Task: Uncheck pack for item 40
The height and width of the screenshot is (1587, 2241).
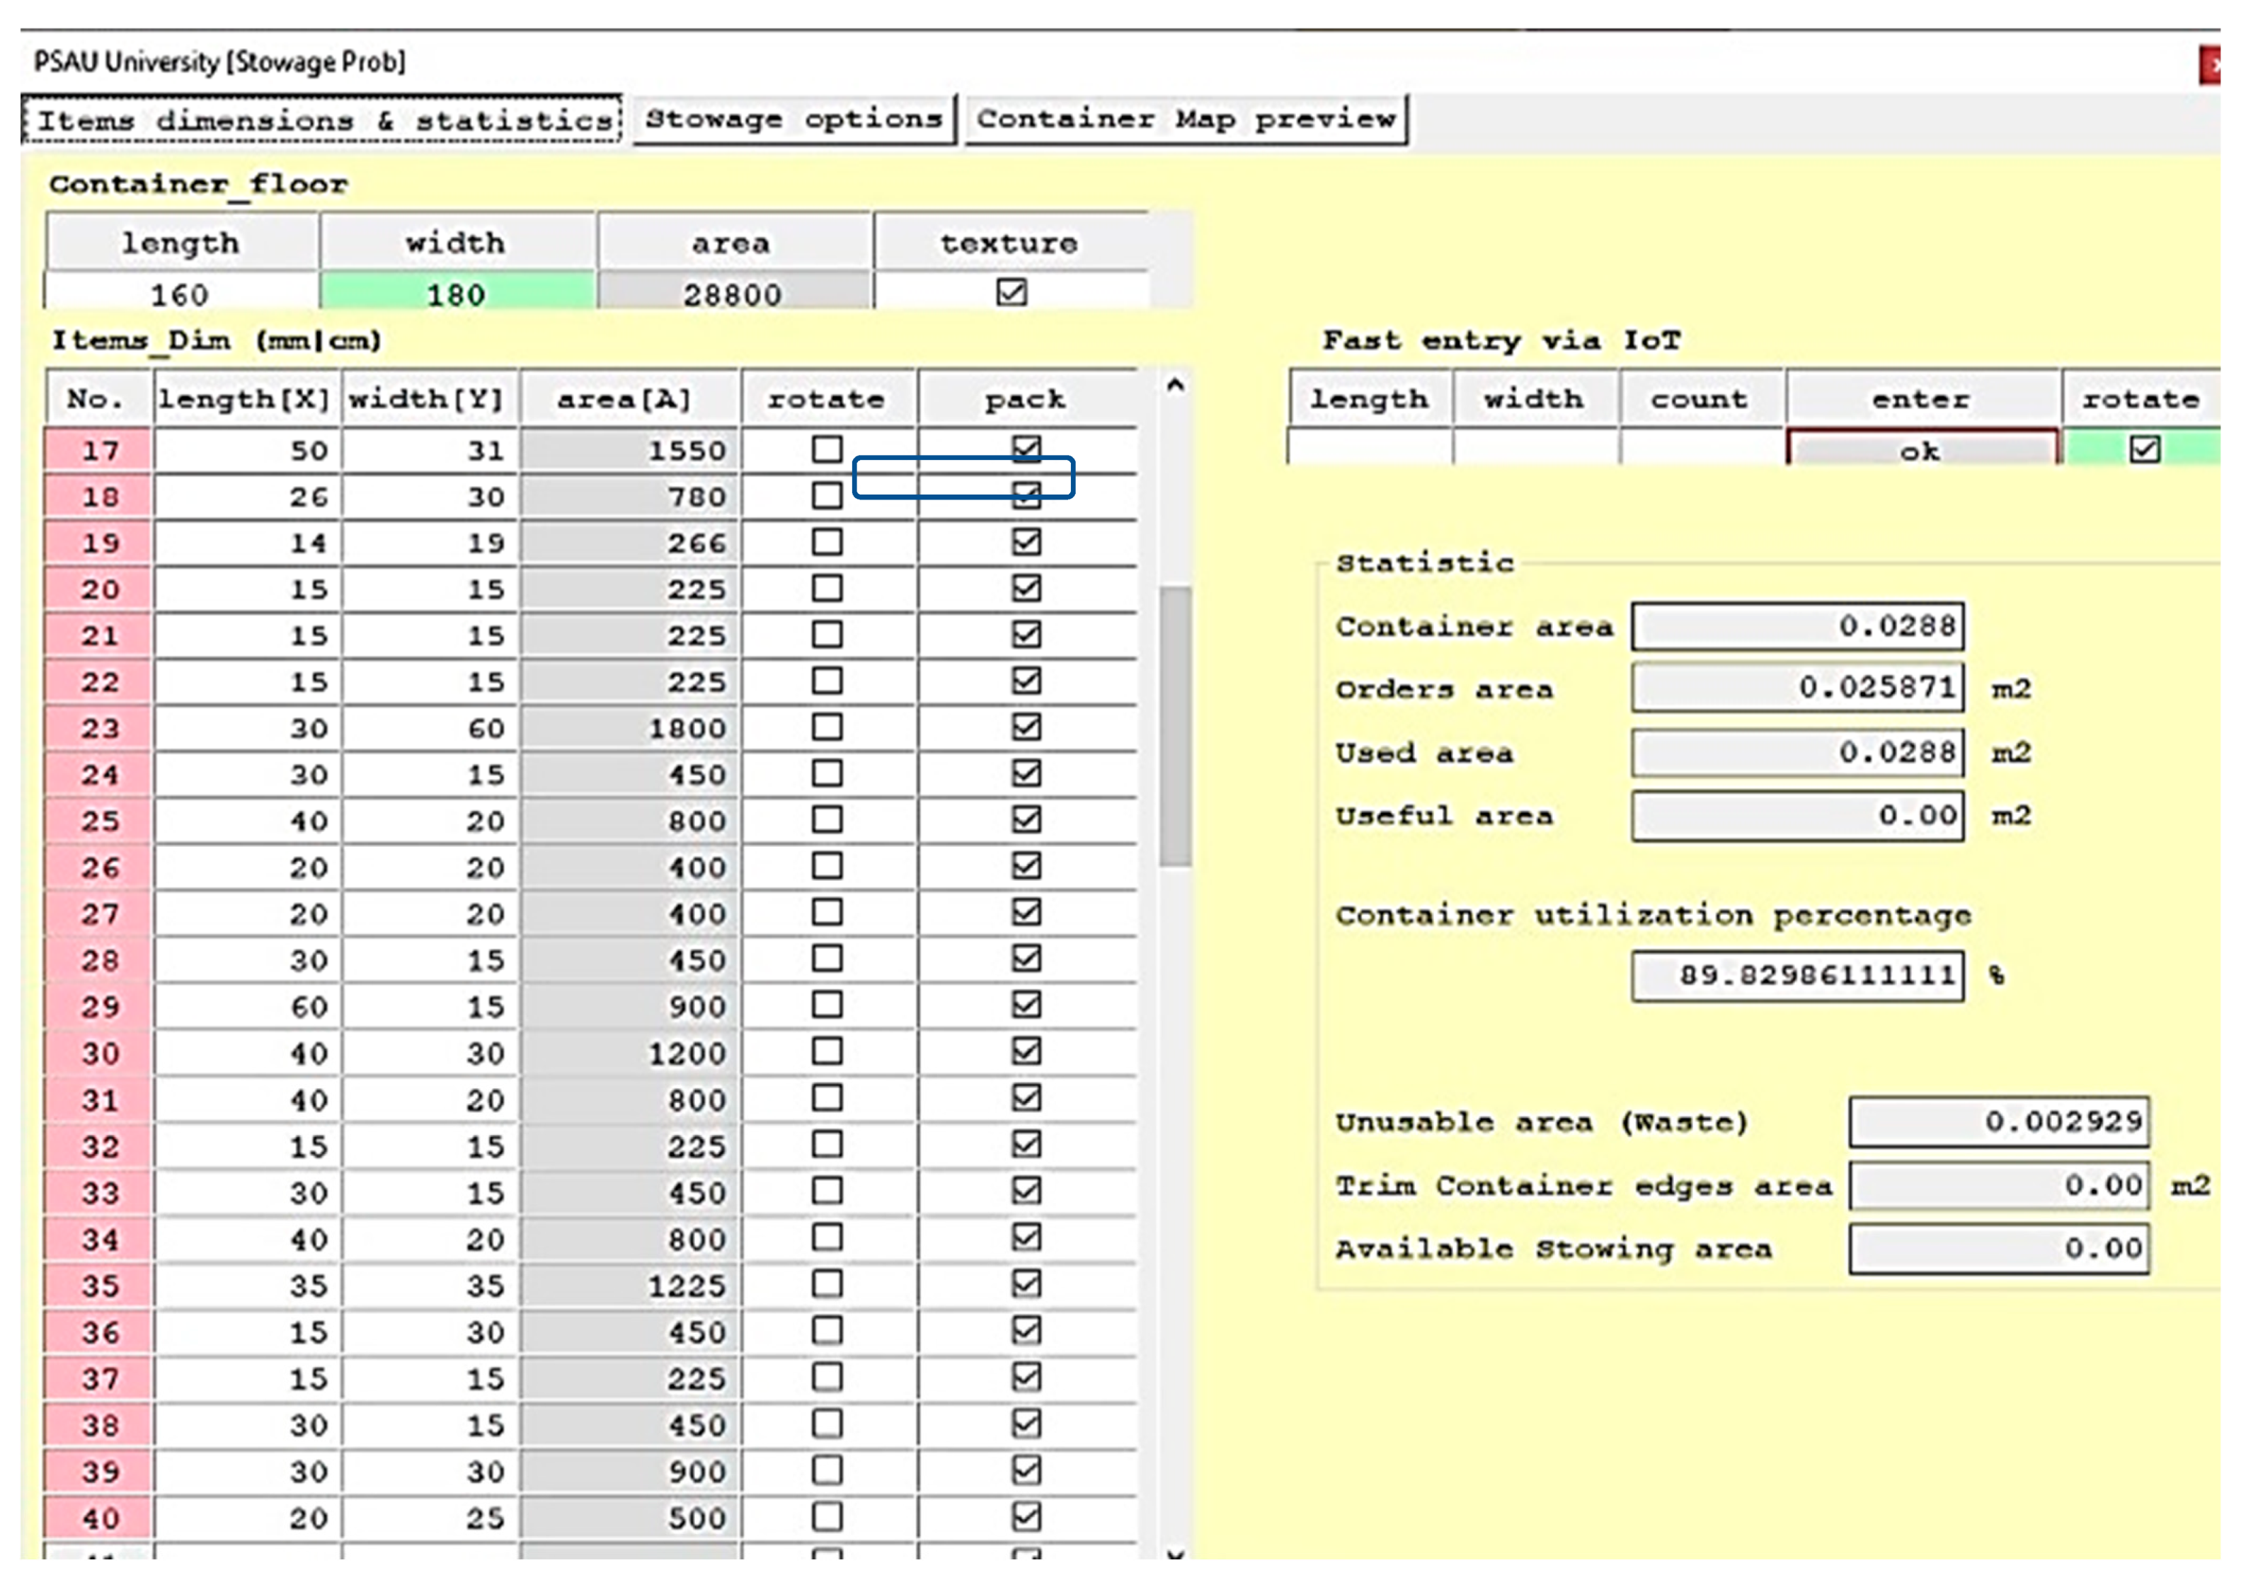Action: click(1026, 1517)
